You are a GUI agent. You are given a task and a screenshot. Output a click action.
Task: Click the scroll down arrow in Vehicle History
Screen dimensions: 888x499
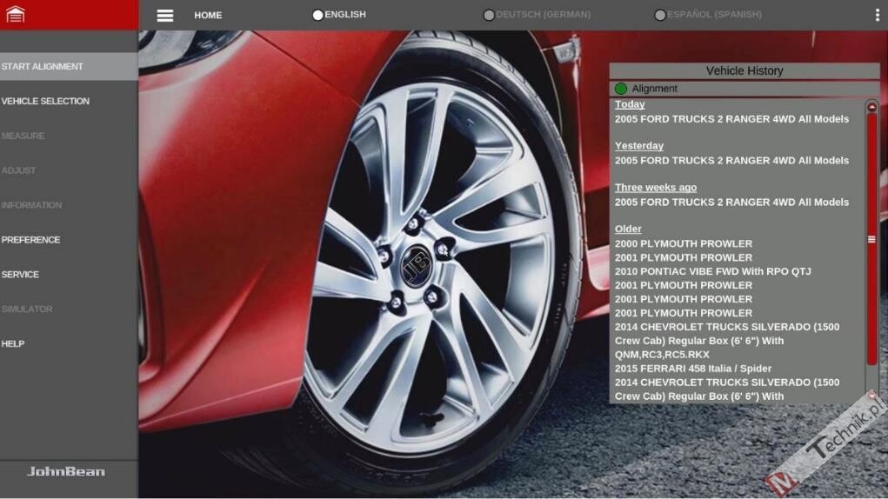coord(871,396)
